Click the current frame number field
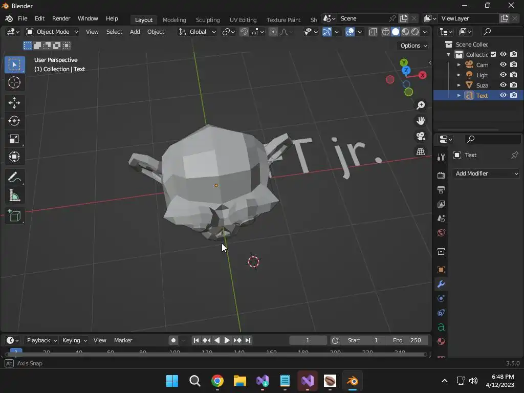Image resolution: width=524 pixels, height=393 pixels. (x=308, y=340)
